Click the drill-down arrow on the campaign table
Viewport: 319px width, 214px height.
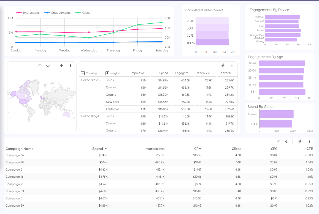pos(286,141)
